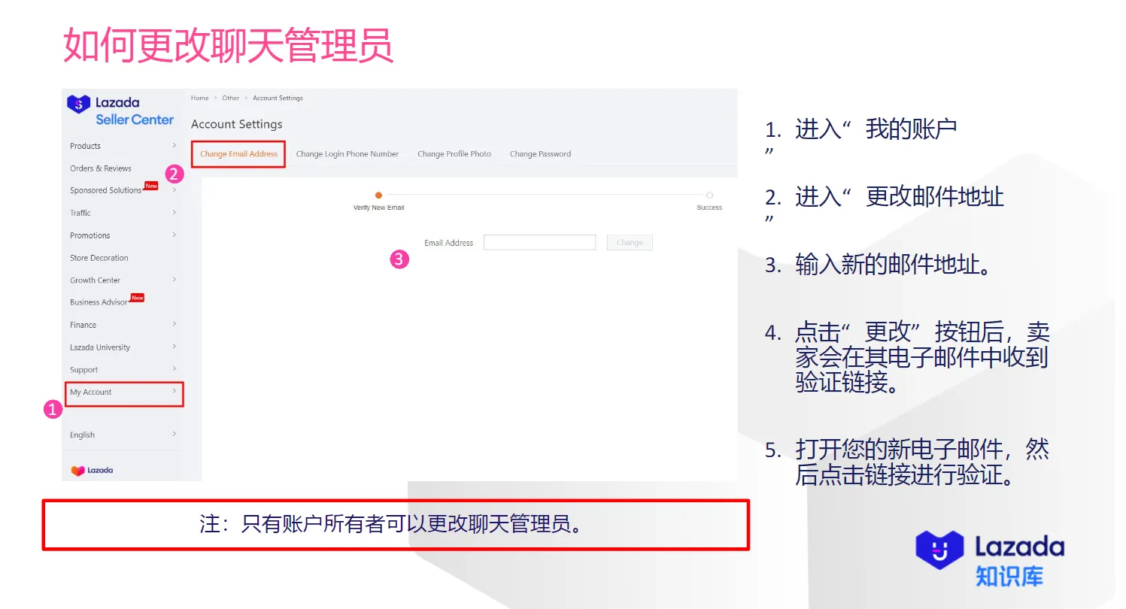Click the Change button next to Email Address
This screenshot has width=1126, height=609.
pos(629,242)
